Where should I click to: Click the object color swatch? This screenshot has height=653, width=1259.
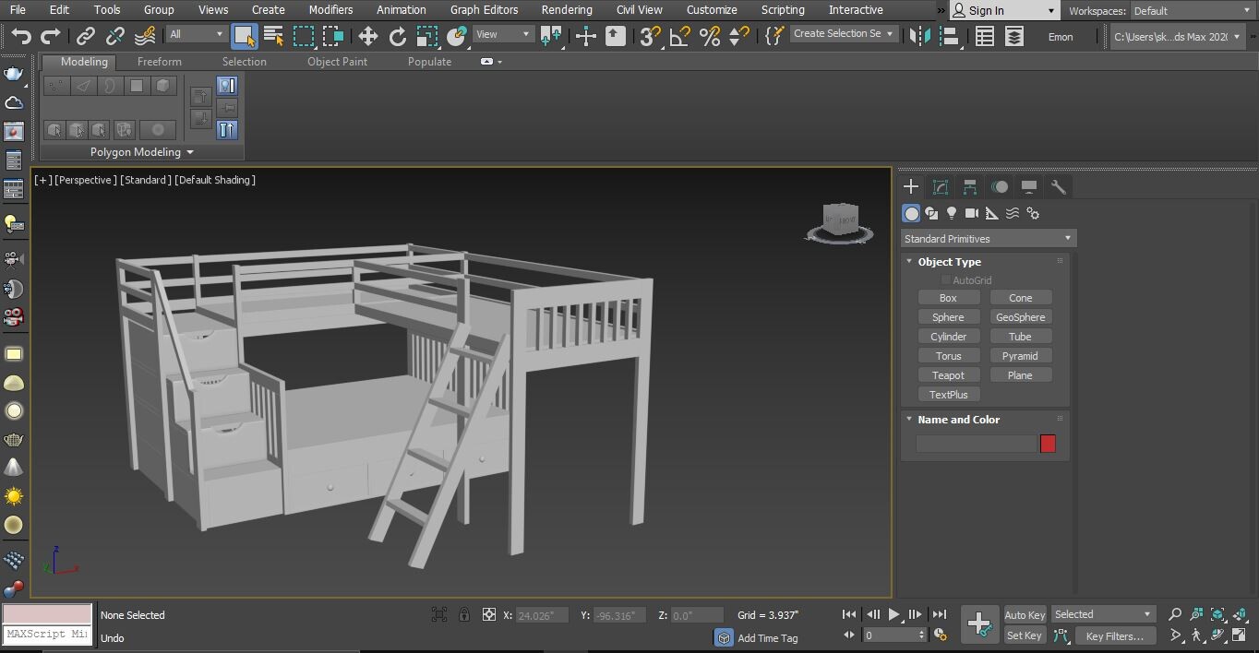[x=1048, y=444]
